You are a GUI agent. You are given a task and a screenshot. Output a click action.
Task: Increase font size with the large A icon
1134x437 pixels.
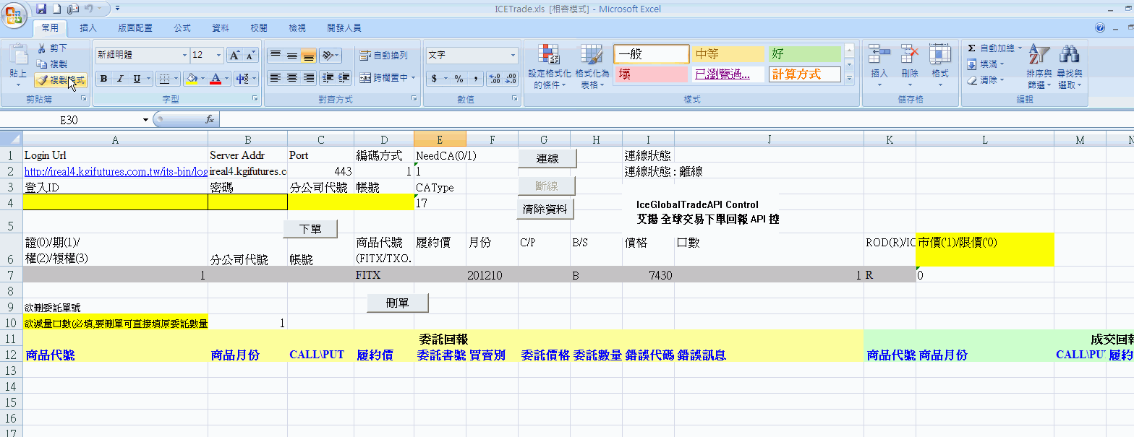click(x=234, y=55)
